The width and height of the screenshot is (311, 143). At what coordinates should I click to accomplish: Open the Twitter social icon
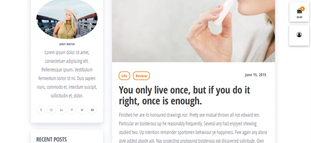pyautogui.click(x=82, y=110)
